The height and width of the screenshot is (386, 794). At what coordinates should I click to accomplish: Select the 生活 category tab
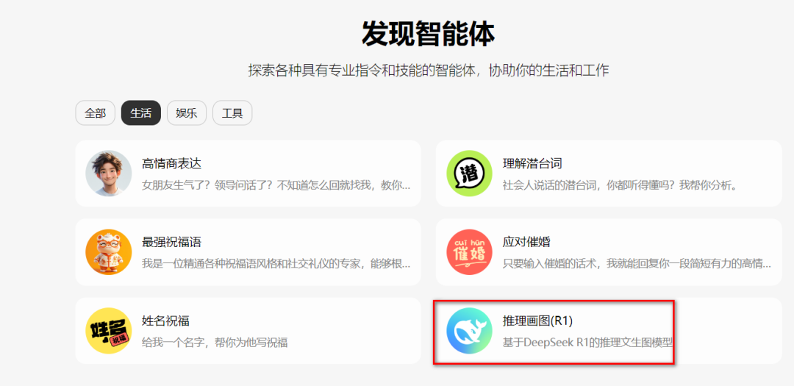[140, 113]
